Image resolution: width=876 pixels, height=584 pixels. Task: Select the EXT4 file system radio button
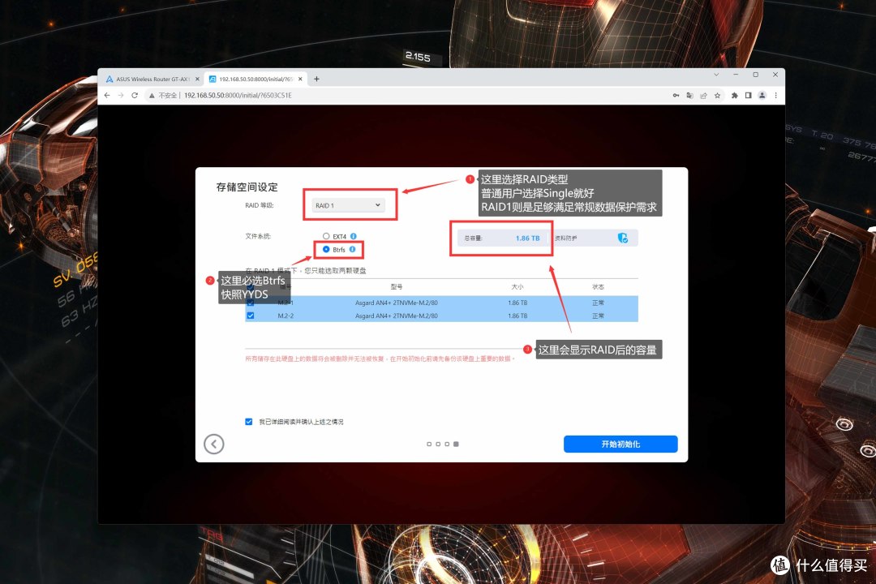(326, 236)
